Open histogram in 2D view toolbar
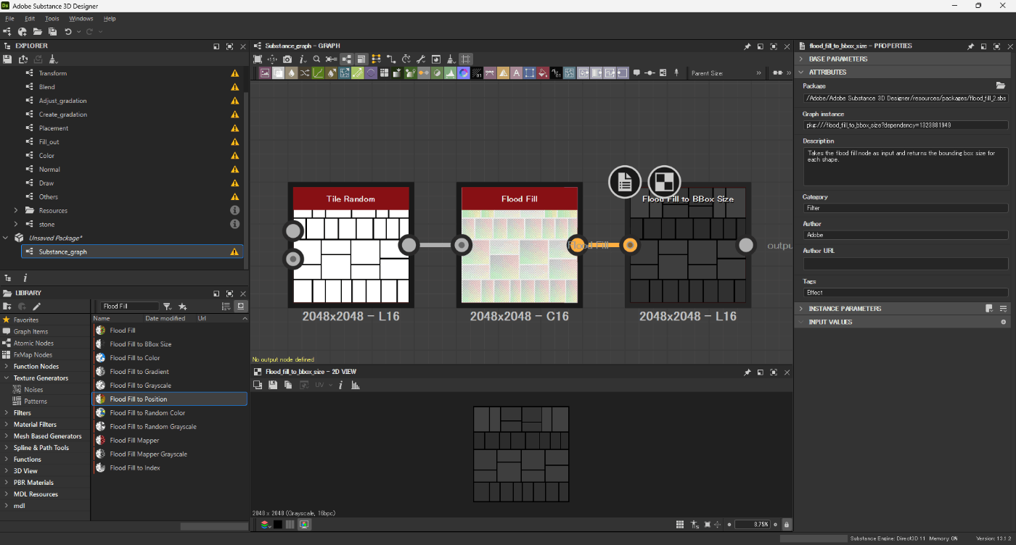This screenshot has width=1016, height=545. pos(356,386)
